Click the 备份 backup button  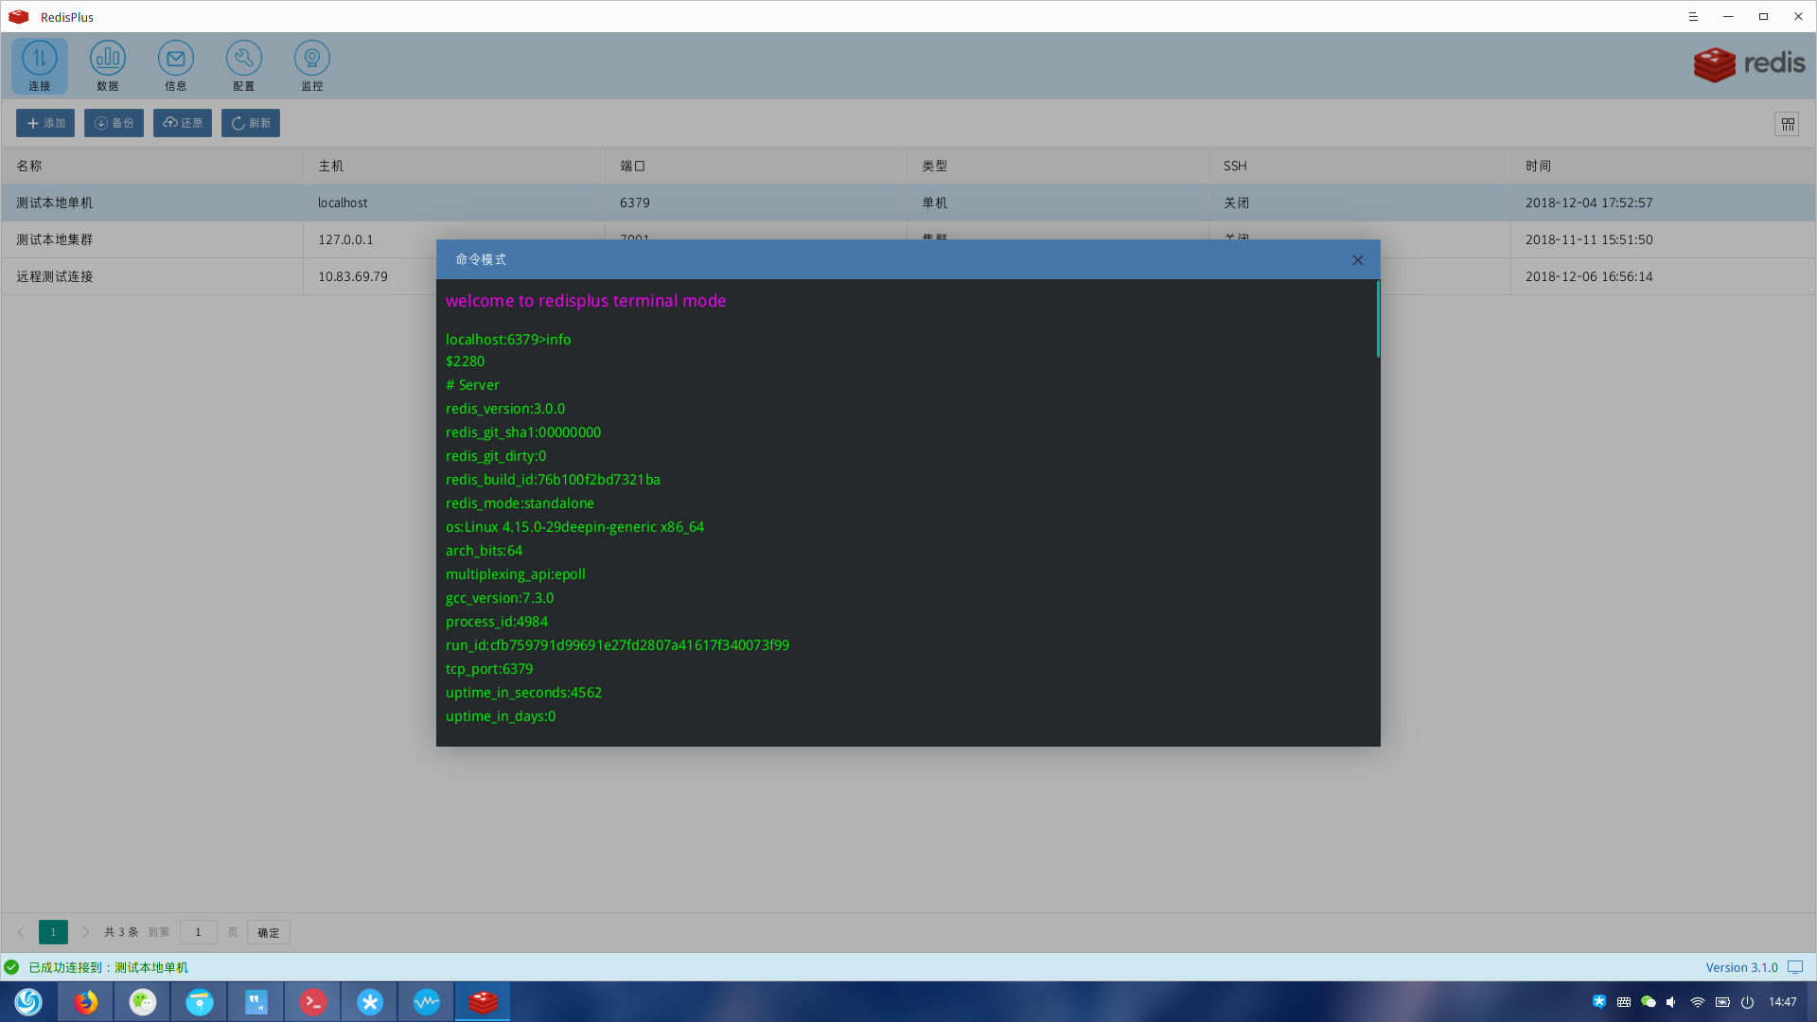click(114, 123)
